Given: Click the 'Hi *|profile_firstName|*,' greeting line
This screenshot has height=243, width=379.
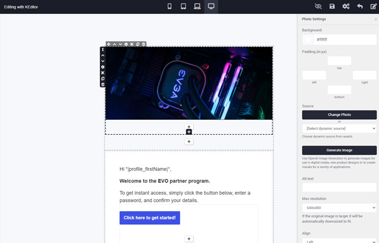Looking at the screenshot, I should point(145,169).
